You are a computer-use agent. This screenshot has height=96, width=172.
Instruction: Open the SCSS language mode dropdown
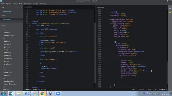click(x=150, y=90)
